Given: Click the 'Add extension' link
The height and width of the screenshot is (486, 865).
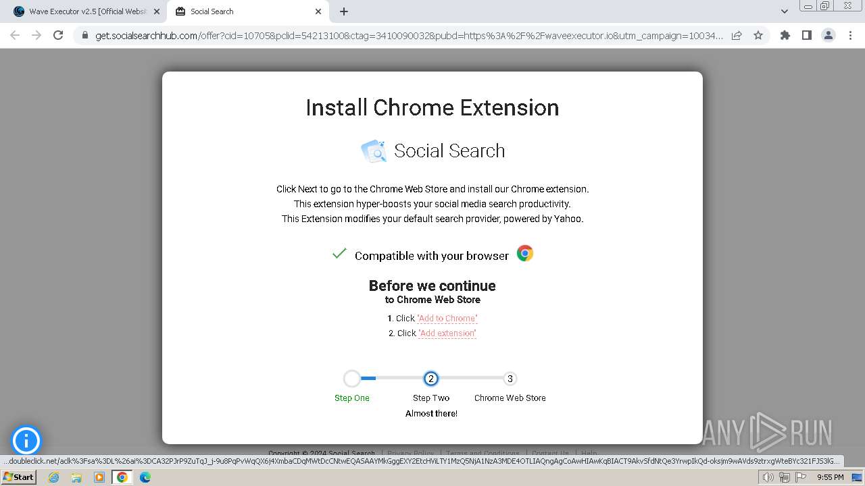Looking at the screenshot, I should click(447, 333).
